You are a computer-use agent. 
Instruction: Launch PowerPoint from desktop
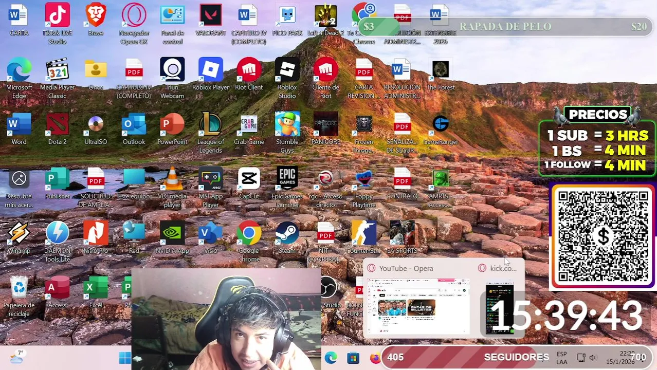(172, 129)
